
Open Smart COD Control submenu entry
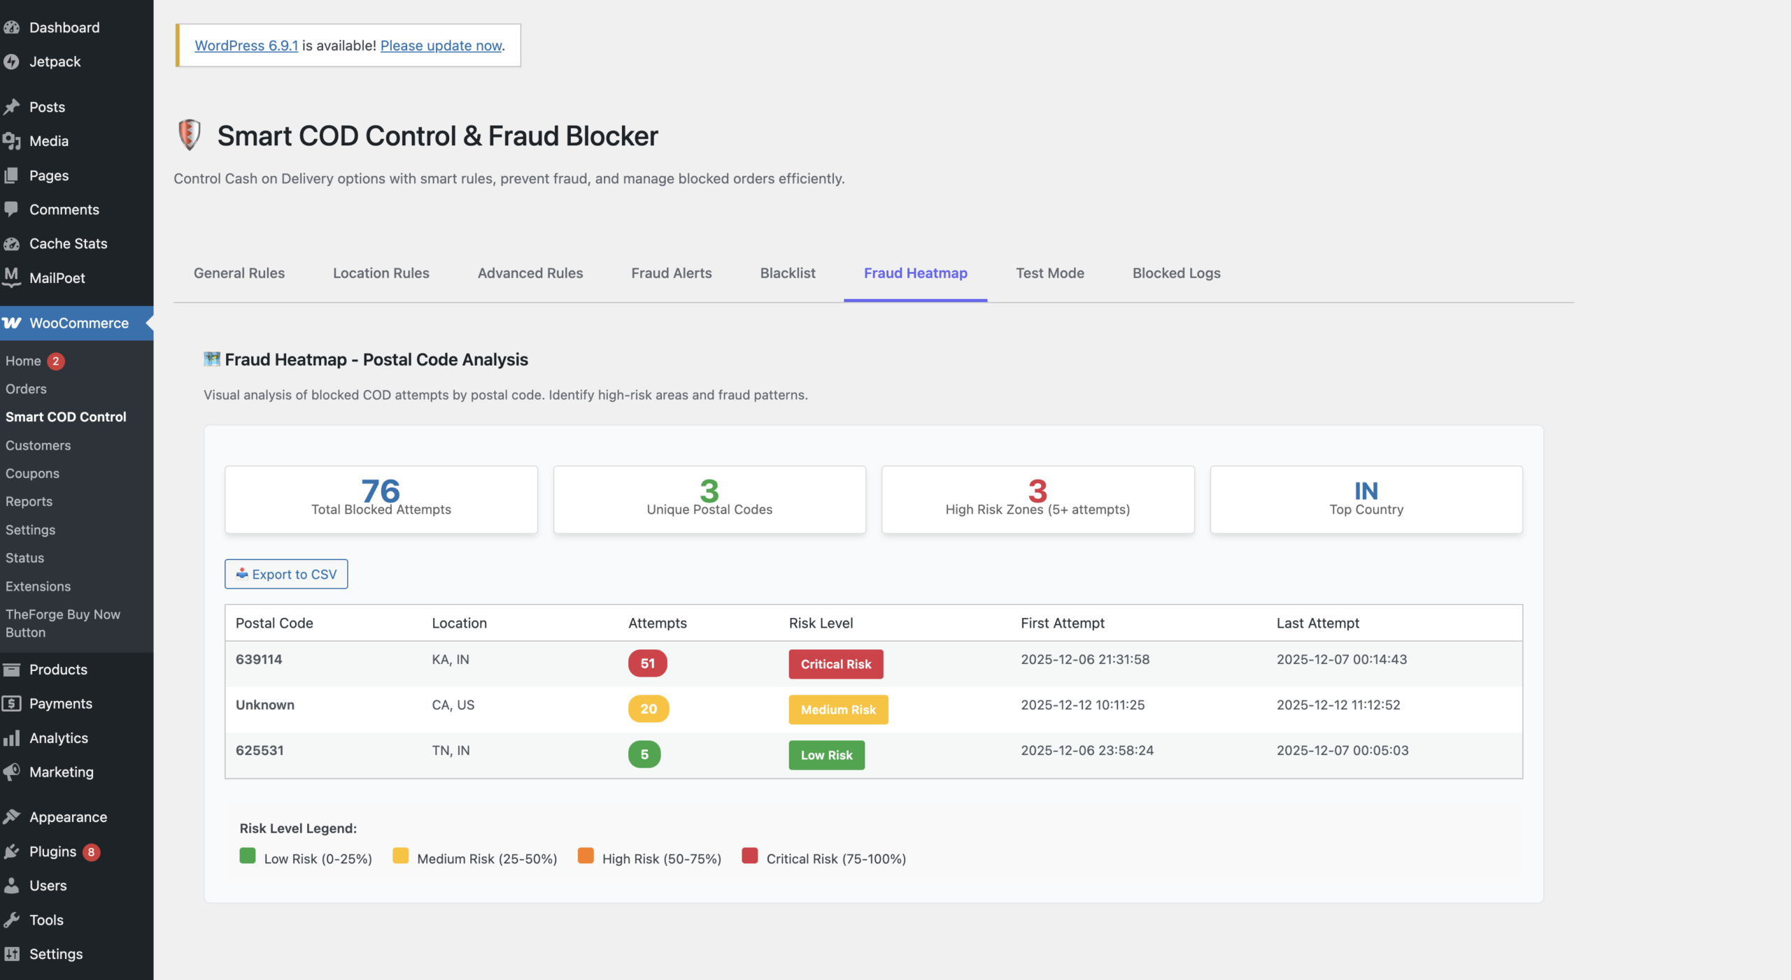(66, 417)
